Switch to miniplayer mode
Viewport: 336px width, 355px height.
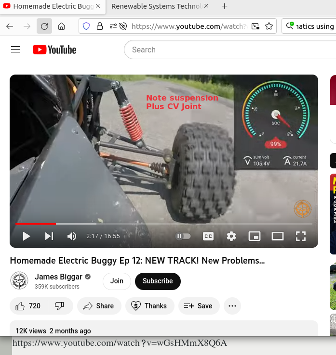pos(255,236)
